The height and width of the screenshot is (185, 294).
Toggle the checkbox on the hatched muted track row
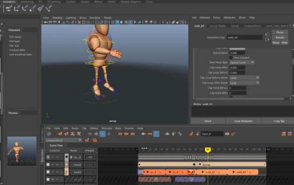[48, 180]
